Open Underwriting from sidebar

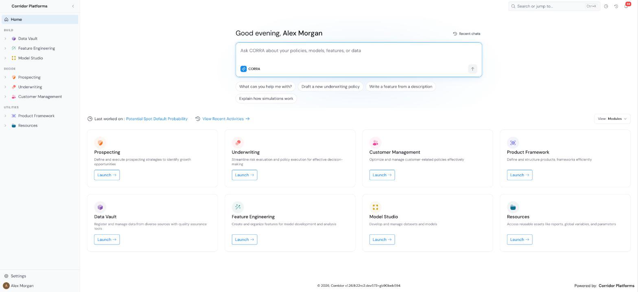pyautogui.click(x=30, y=87)
